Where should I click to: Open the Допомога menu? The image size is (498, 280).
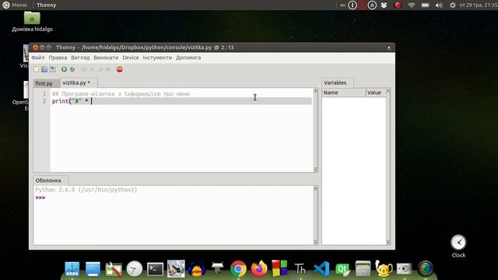188,58
